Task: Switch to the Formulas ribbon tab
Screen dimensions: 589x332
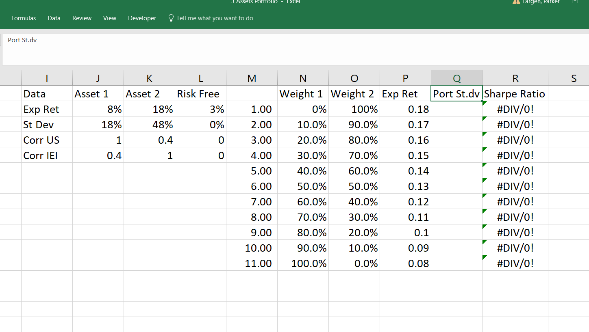Action: 23,18
